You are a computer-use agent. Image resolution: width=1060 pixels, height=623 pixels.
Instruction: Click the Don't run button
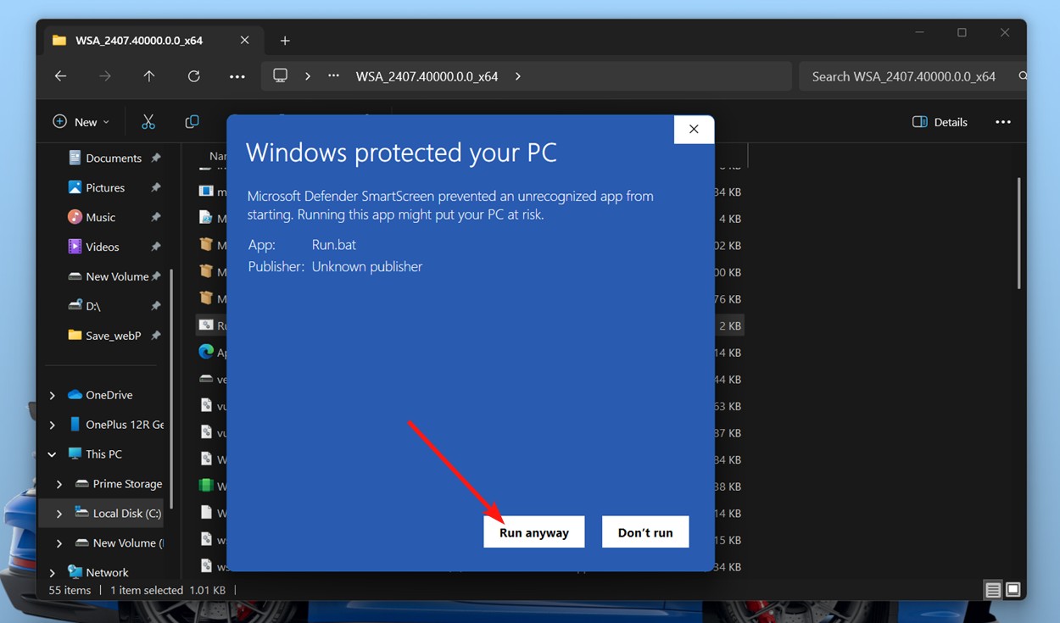(644, 531)
